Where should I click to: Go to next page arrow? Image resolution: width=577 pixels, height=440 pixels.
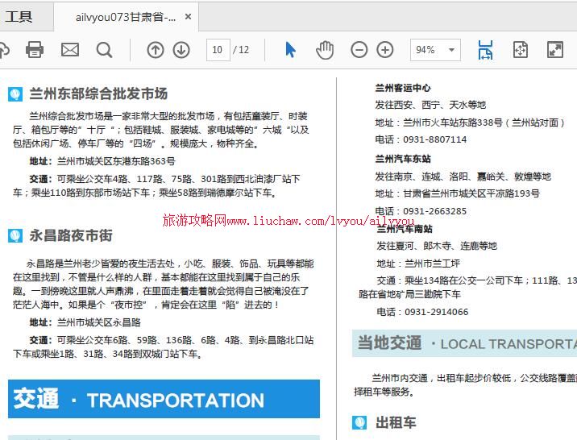pyautogui.click(x=182, y=50)
